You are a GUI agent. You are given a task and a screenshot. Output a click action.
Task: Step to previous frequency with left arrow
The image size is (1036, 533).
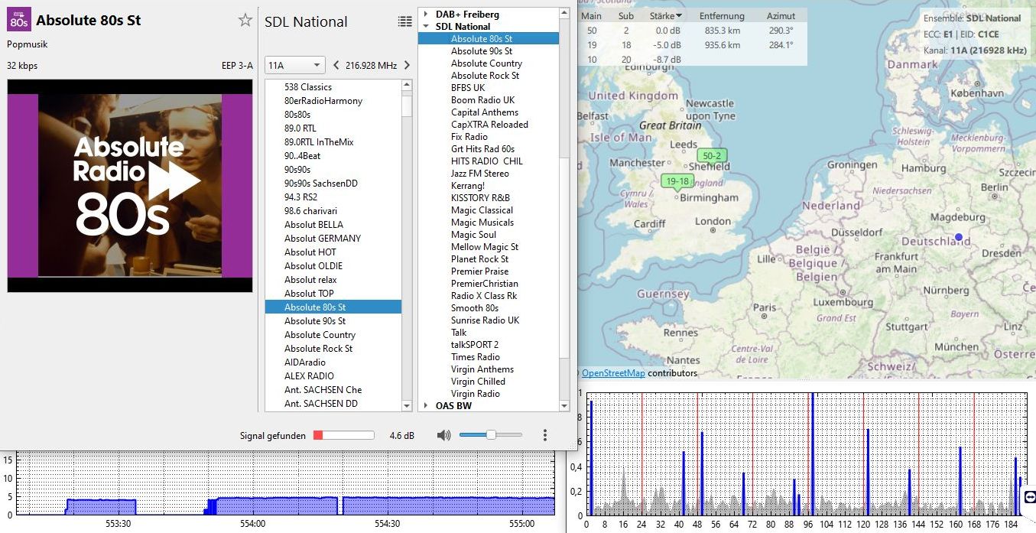(336, 65)
